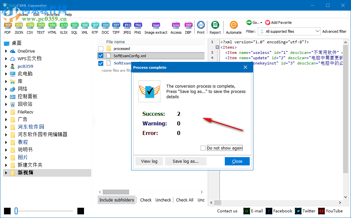Screen dimensions: 351x218
Task: Open the All supported files filter dropdown
Action: click(317, 31)
